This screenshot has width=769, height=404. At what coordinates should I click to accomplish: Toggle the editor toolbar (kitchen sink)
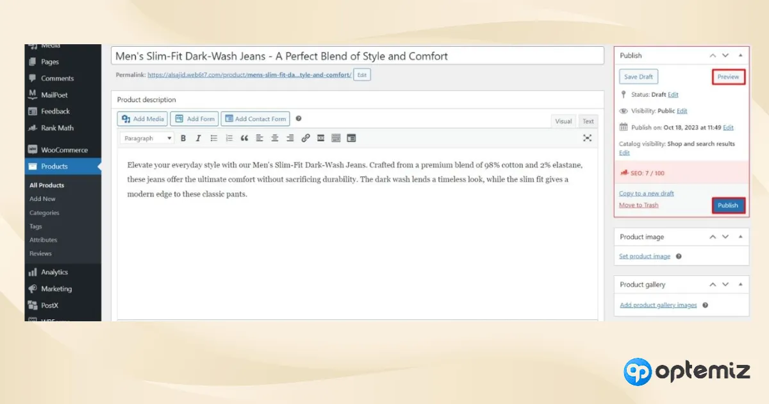click(336, 138)
